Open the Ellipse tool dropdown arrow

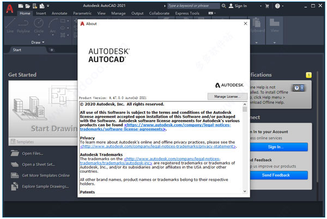point(68,28)
